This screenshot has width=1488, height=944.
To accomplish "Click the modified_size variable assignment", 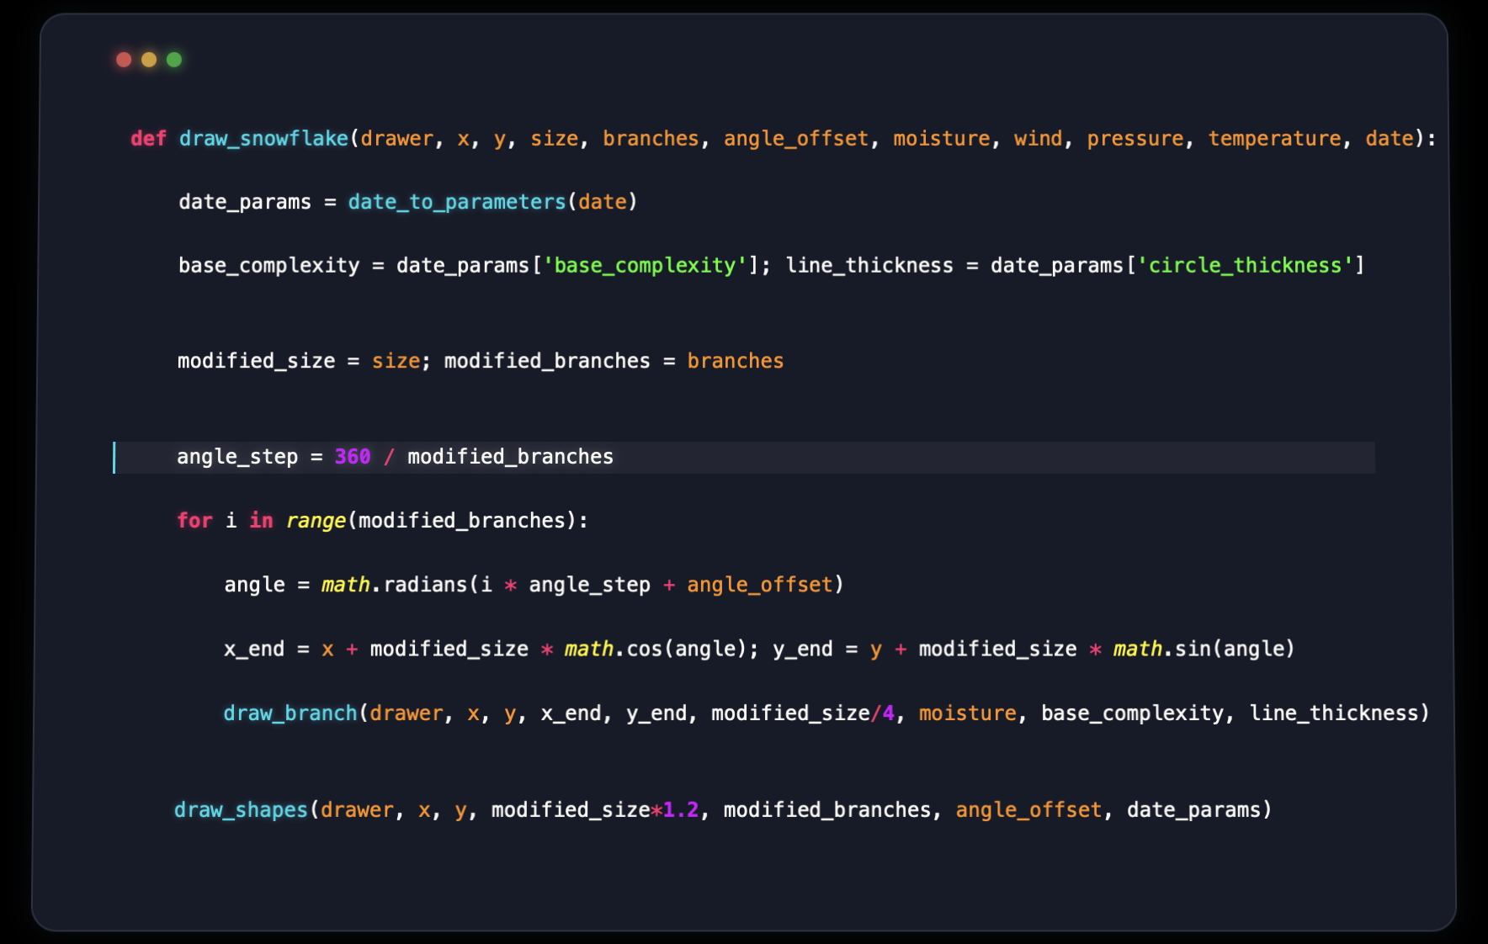I will 256,361.
